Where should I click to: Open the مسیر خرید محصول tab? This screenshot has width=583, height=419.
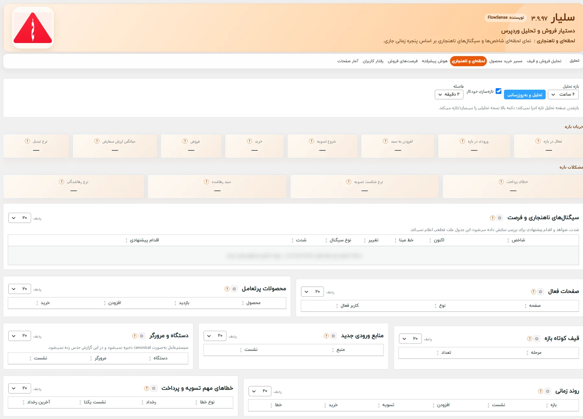point(506,61)
